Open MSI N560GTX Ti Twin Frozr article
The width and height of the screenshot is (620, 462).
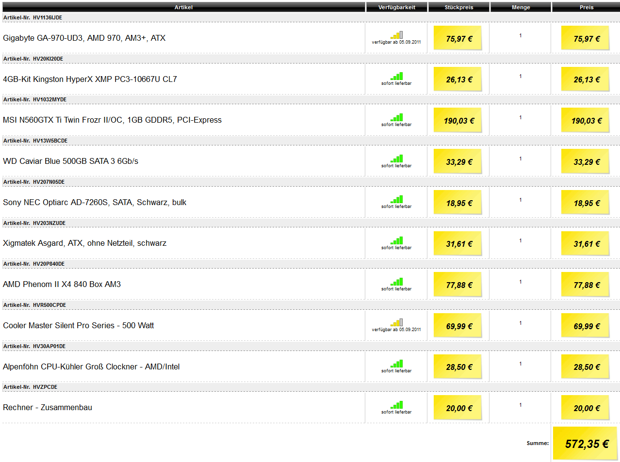[112, 120]
